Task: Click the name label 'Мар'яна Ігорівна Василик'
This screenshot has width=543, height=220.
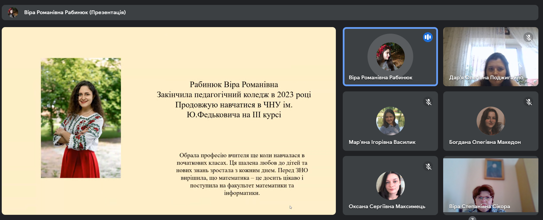Action: (382, 142)
